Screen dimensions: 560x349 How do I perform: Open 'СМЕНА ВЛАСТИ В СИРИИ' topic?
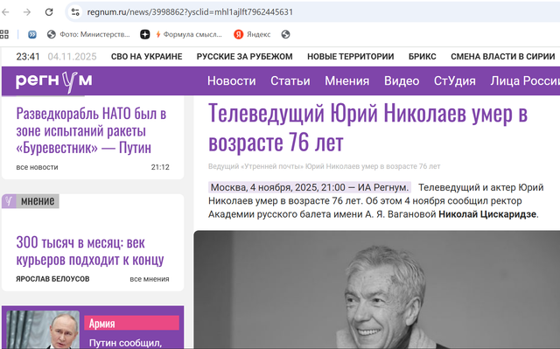pyautogui.click(x=502, y=57)
